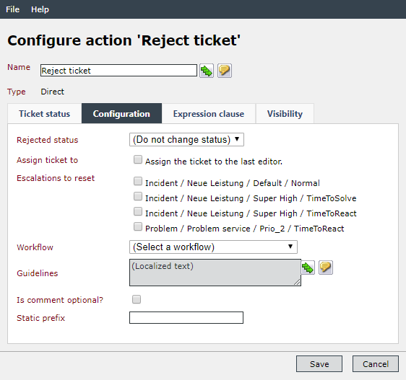Screen dimensions: 406x380
Task: Click yellow speech bubble icon beside Name field
Action: click(x=225, y=71)
